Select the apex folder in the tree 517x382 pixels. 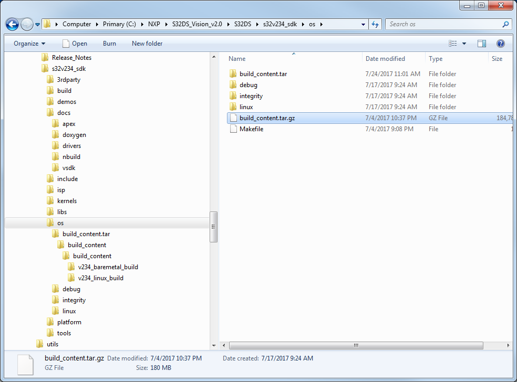[69, 124]
